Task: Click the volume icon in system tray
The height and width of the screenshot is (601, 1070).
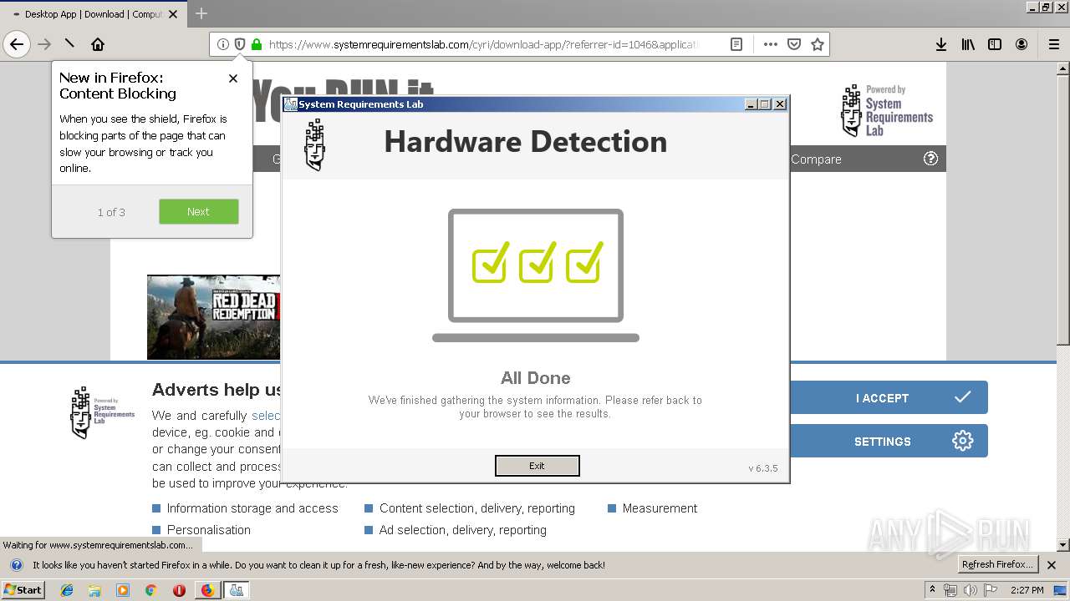Action: [970, 590]
